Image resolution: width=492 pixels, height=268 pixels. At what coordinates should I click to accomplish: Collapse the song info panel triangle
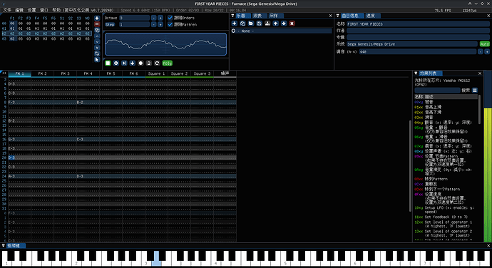click(x=338, y=16)
